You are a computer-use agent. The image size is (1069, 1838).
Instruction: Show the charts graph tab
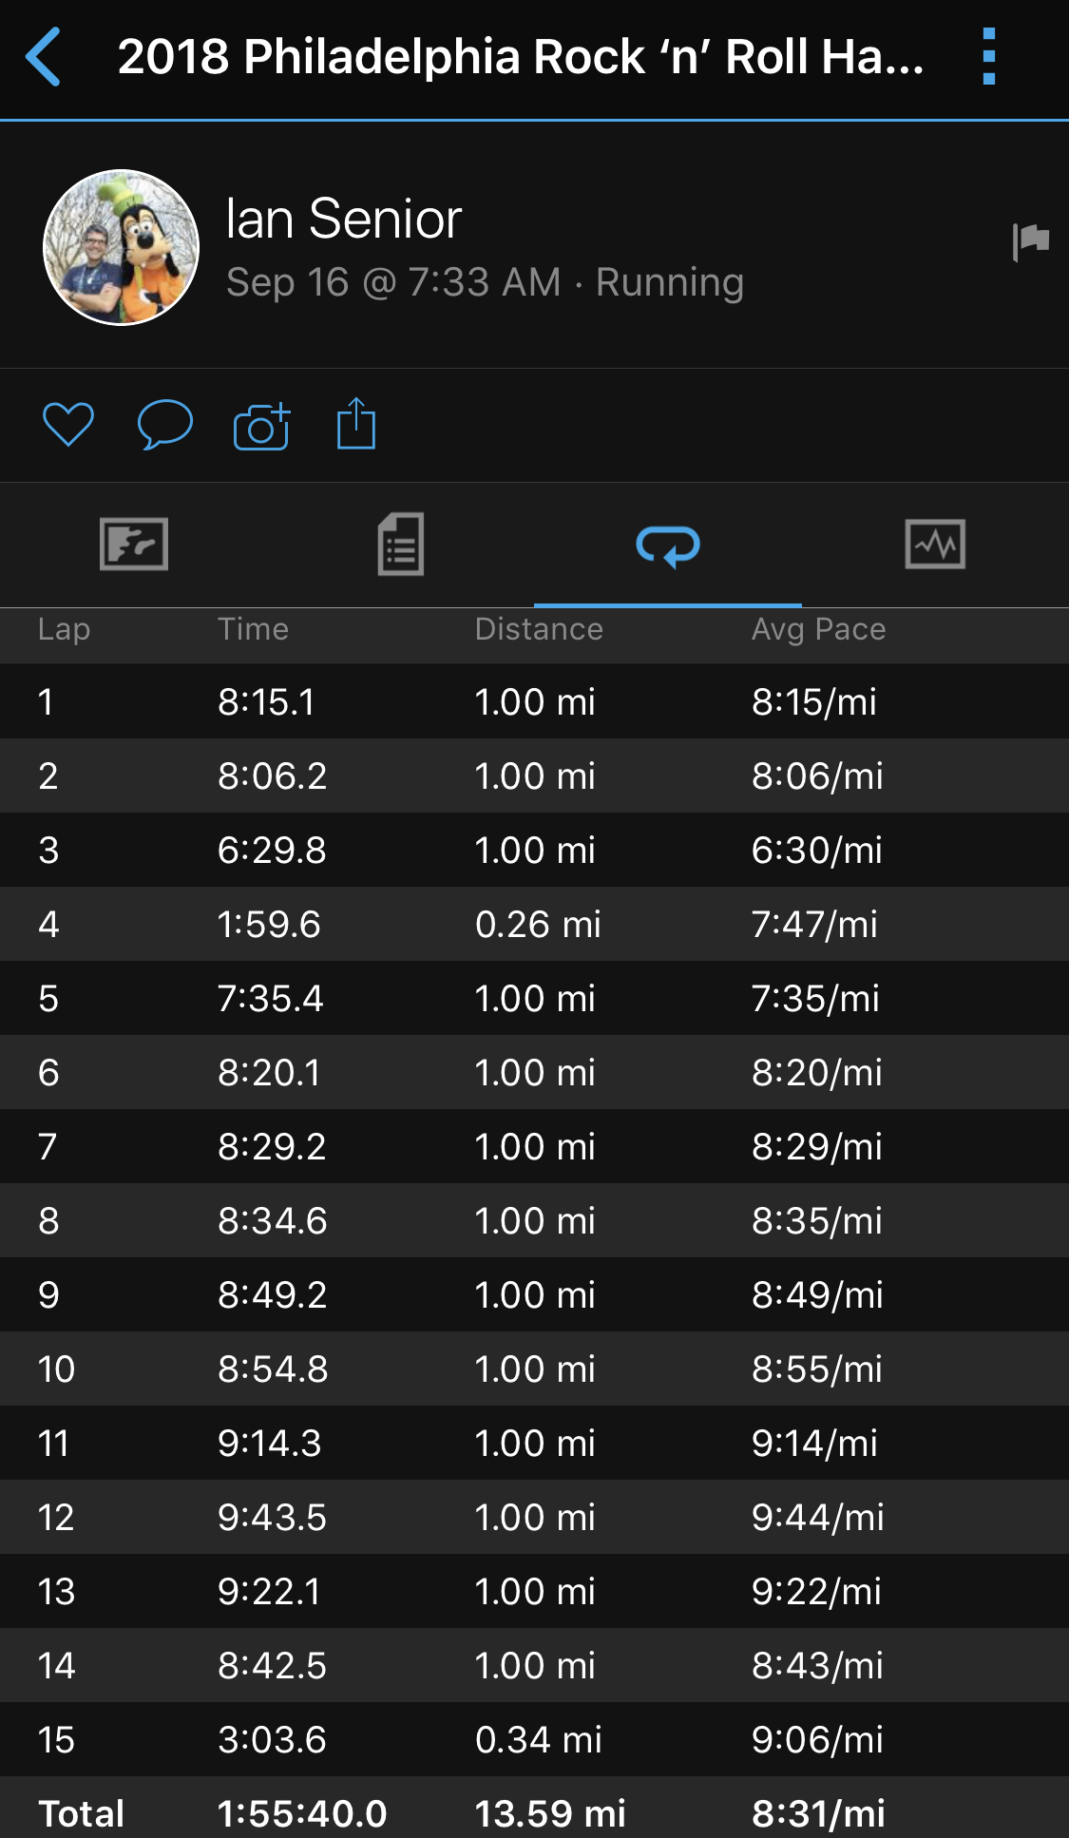click(x=935, y=545)
